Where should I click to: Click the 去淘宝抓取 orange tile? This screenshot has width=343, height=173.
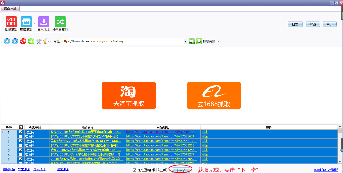click(x=129, y=95)
